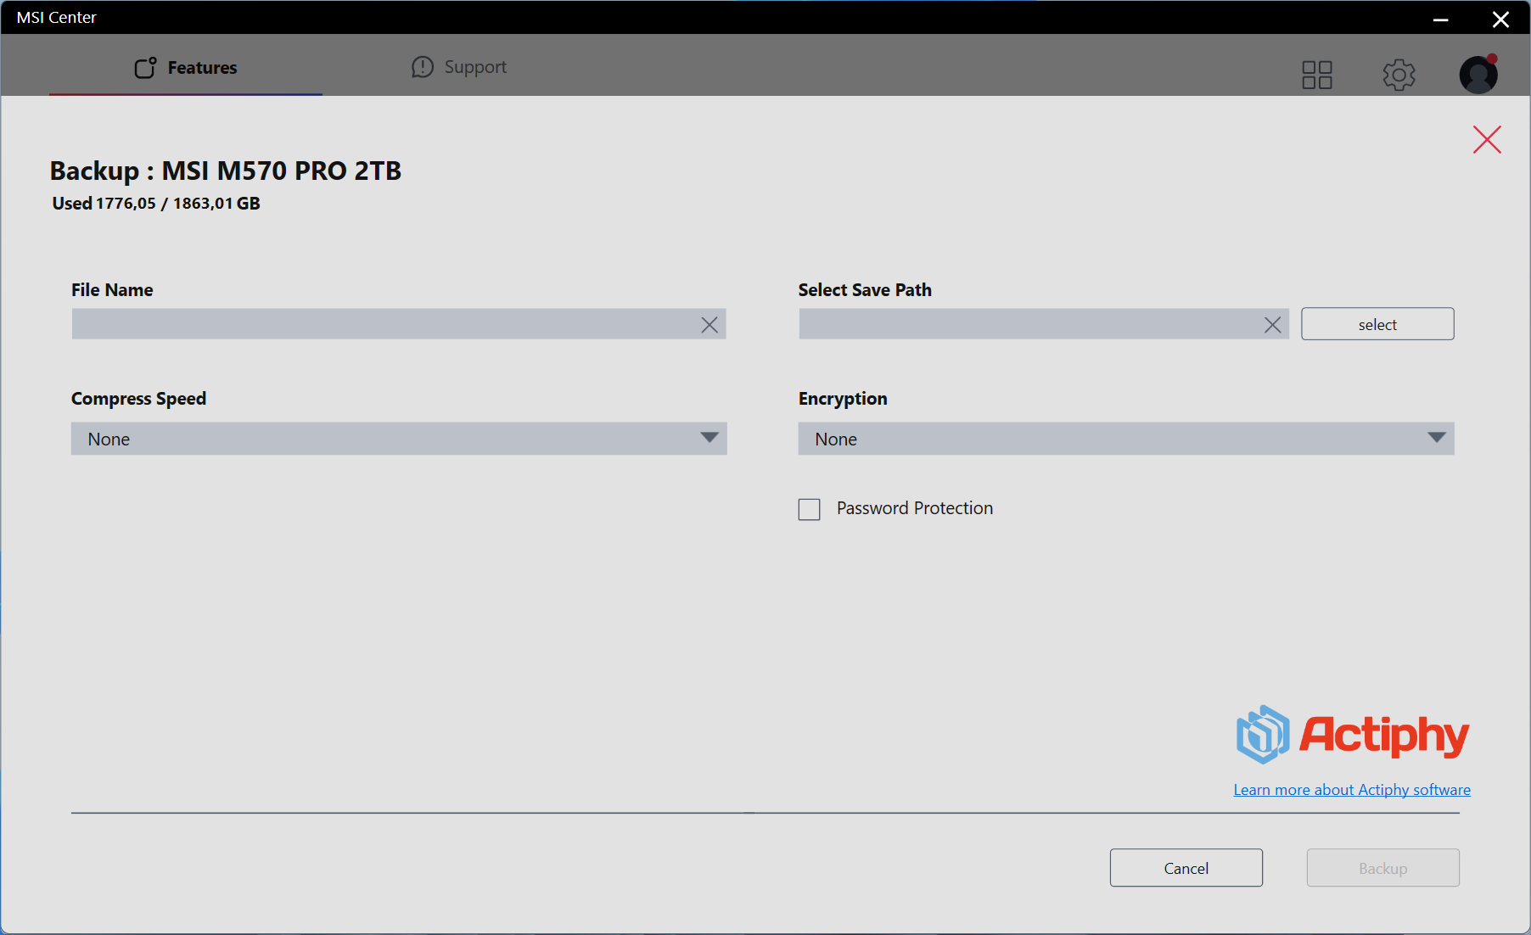Open the apps grid view icon
This screenshot has width=1531, height=935.
click(1316, 75)
